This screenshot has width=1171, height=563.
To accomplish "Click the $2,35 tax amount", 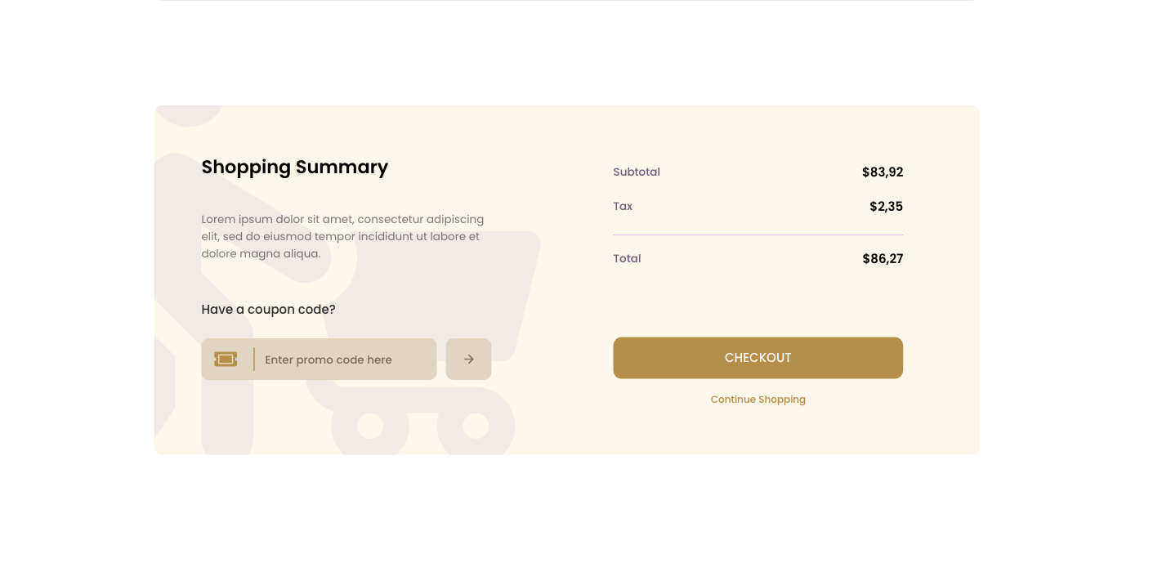I will click(886, 207).
